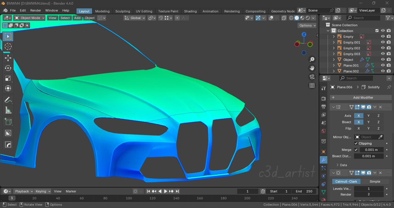Select the Simple subdivision type
Screen dimensions: 394x208
point(375,181)
